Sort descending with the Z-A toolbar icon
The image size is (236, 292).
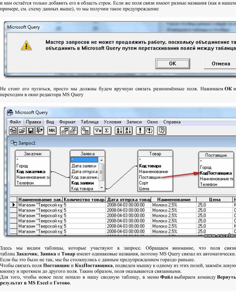pos(128,131)
